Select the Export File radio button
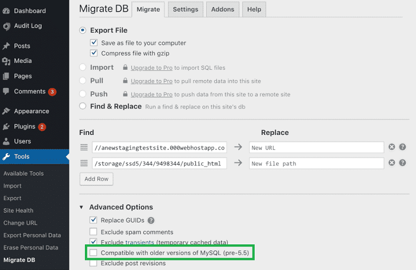 click(x=83, y=30)
